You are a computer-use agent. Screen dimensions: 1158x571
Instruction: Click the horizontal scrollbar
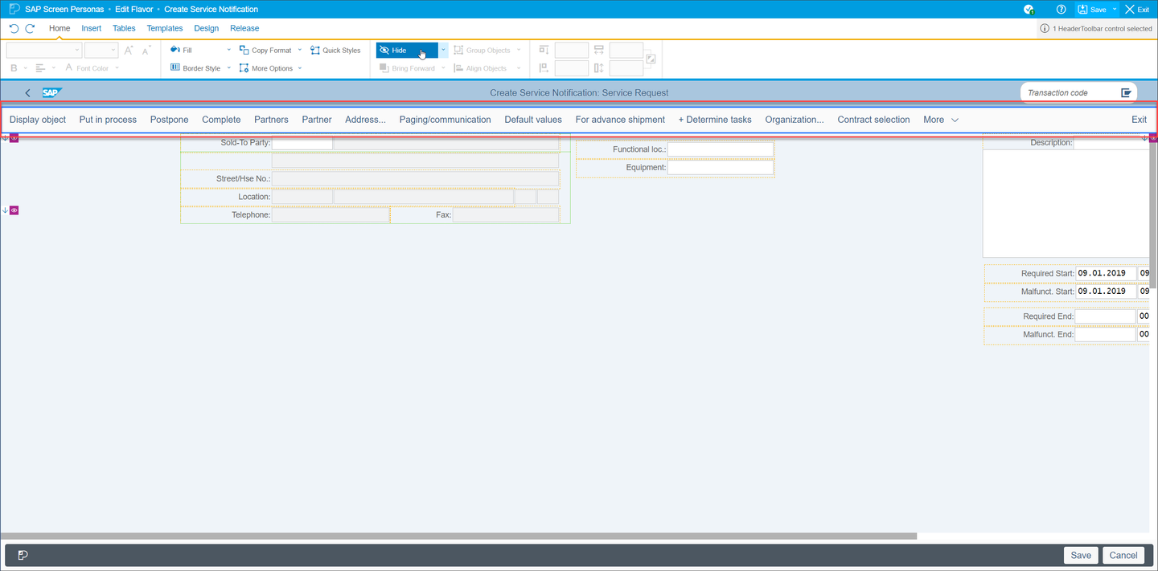[x=458, y=536]
